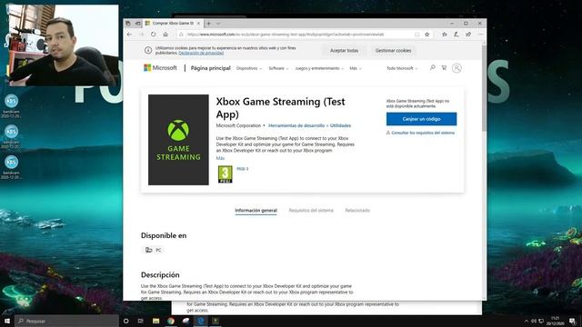Screen dimensions: 582x327
Task: Show hidden system tray icons chevron
Action: tap(526, 321)
